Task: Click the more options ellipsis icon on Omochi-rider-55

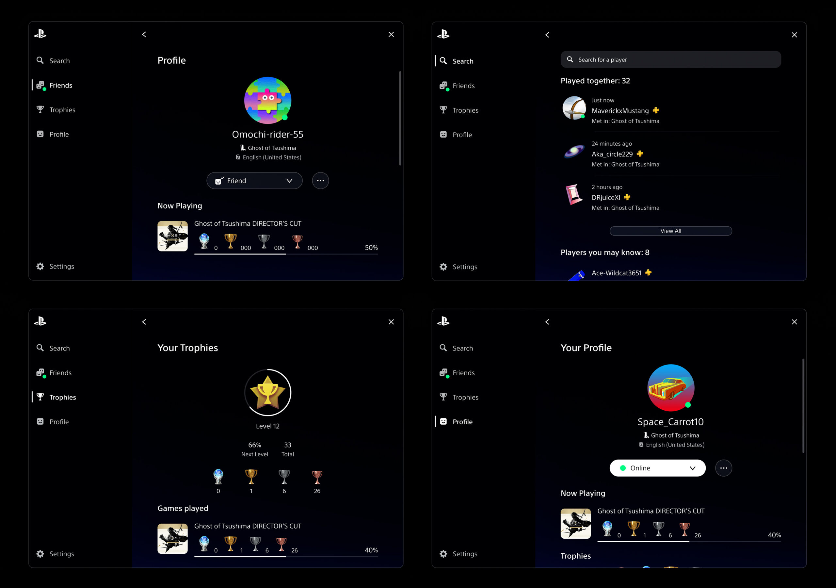Action: click(320, 181)
